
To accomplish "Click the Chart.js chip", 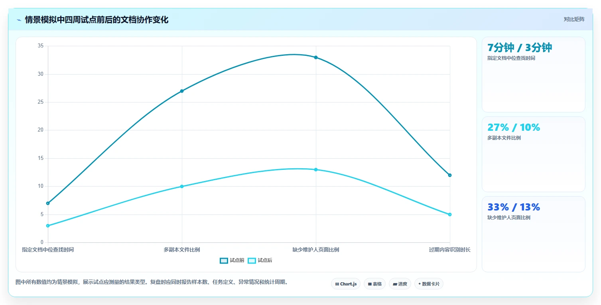I will point(346,284).
